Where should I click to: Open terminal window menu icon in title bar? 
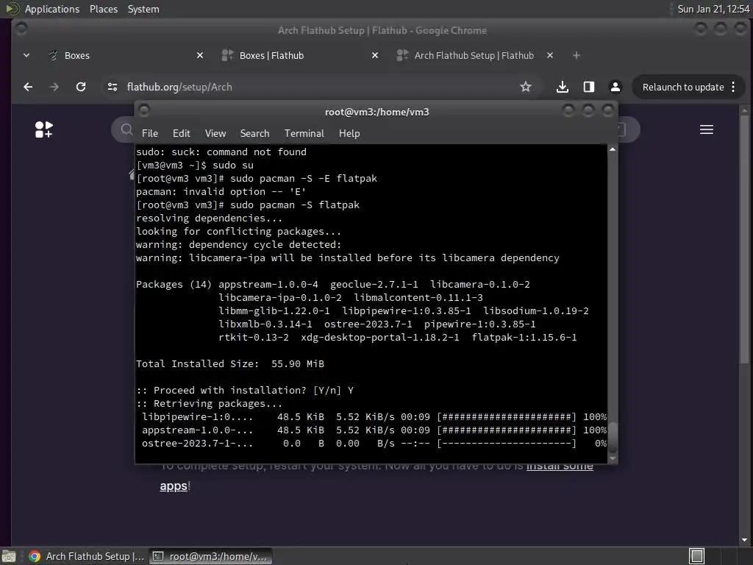pos(144,111)
